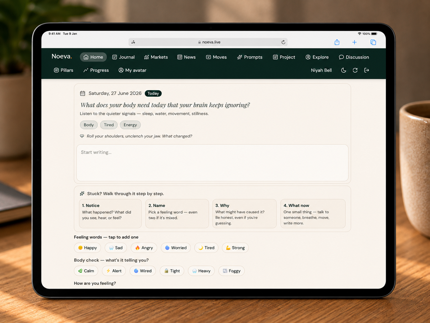Click the Wi-Fi icon in status bar
Screen dimensions: 430x323
[359, 34]
